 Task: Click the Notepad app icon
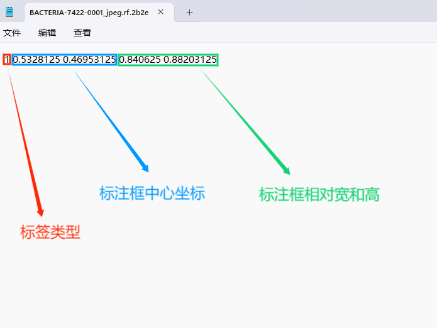tap(9, 12)
